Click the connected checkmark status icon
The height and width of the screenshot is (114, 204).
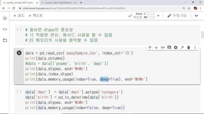(130, 16)
